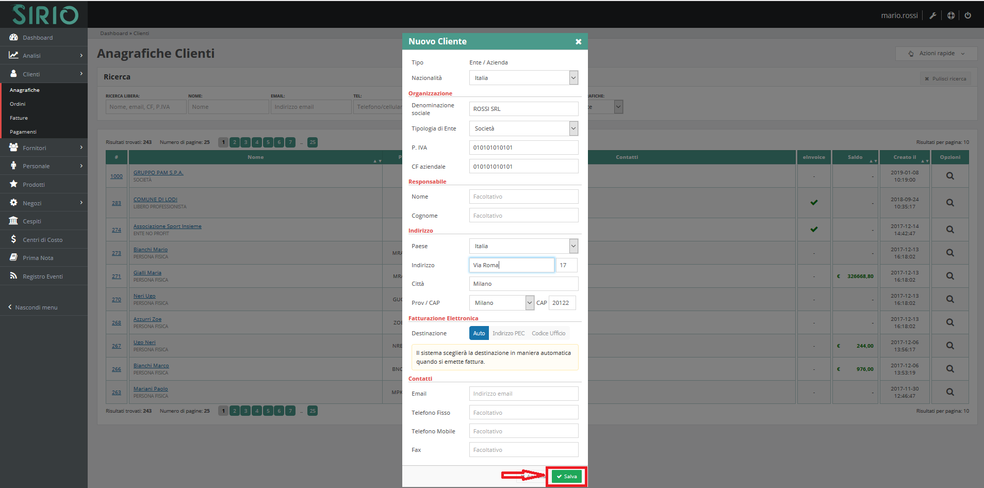Viewport: 984px width, 488px height.
Task: Select Indirizzo PEC destination option
Action: 509,333
